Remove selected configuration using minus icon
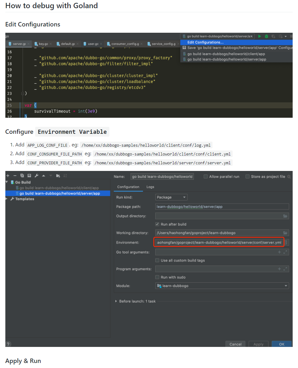This screenshot has height=368, width=298. 15,175
